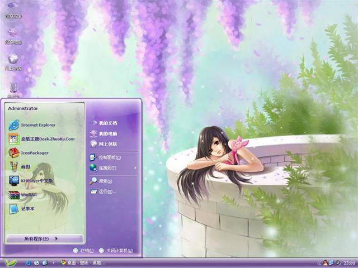Open QQ penguin tray icon

tap(326, 263)
